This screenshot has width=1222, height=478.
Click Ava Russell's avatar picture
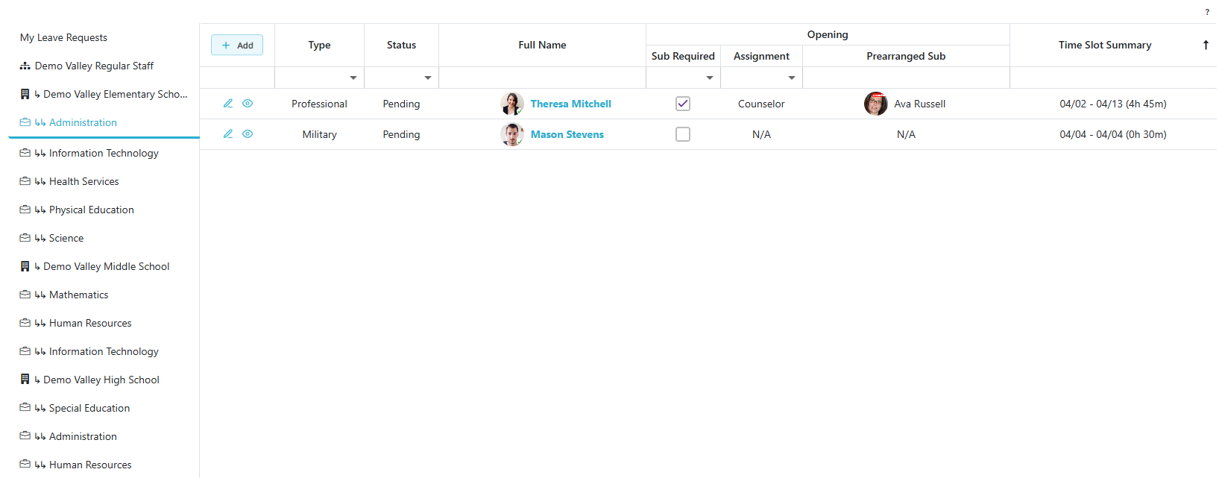pos(876,104)
